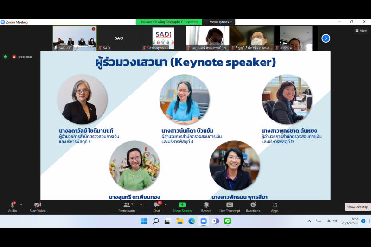Viewport: 371px width, 247px height.
Task: Open Zoom Apps
Action: click(275, 207)
